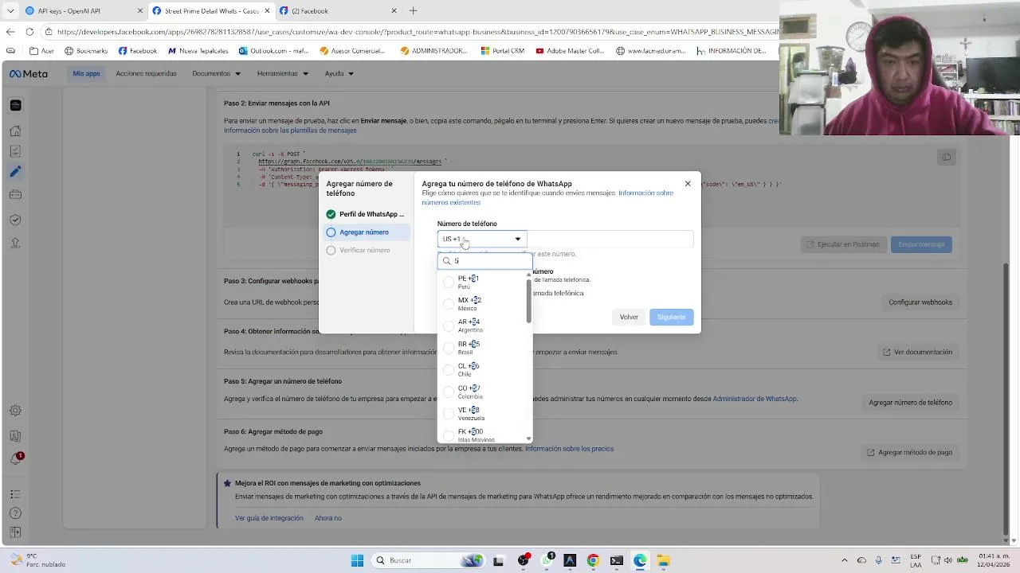Open Mis apps tab
1020x573 pixels.
tap(86, 73)
